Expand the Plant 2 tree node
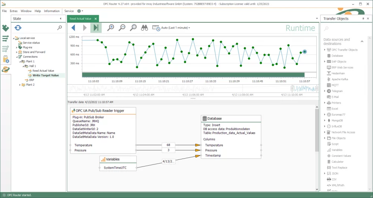373x198 pixels. (20, 85)
